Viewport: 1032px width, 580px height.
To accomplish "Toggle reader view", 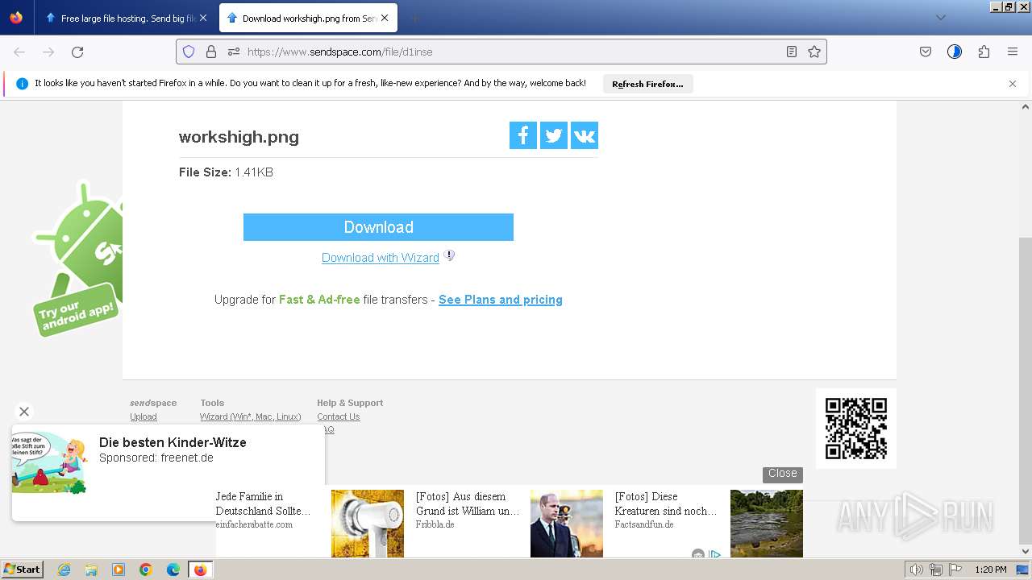I will (x=792, y=52).
